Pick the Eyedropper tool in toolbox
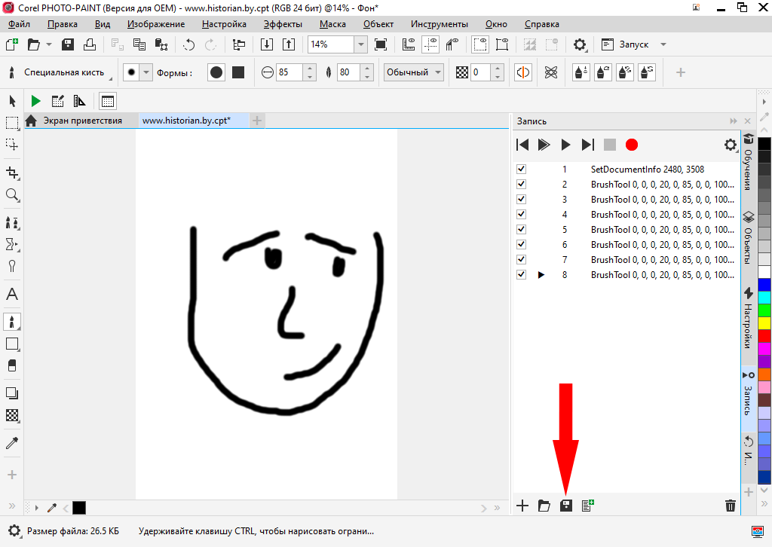Viewport: 772px width, 547px height. (12, 442)
